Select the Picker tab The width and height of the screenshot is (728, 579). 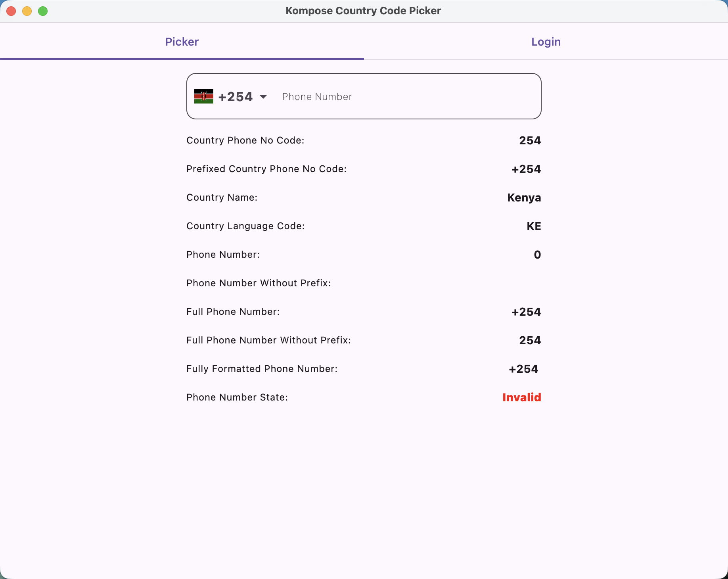click(182, 42)
